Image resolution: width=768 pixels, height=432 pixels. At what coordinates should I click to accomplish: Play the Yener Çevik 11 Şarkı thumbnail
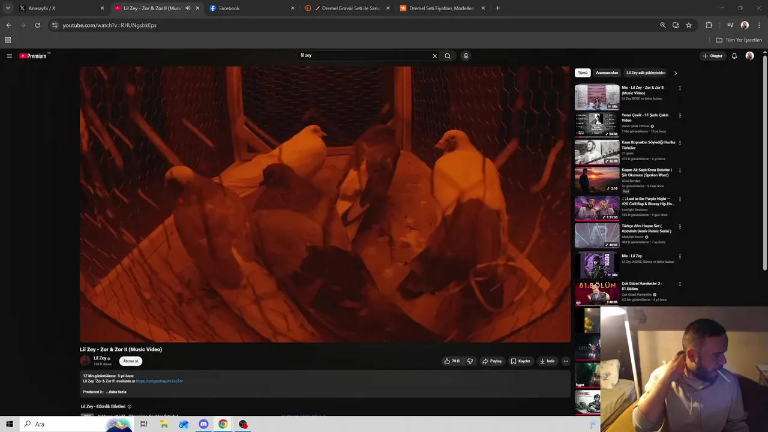coord(597,125)
